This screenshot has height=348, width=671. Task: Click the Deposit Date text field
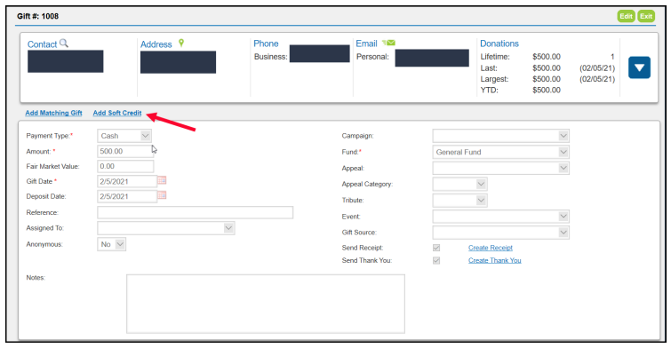pos(127,196)
